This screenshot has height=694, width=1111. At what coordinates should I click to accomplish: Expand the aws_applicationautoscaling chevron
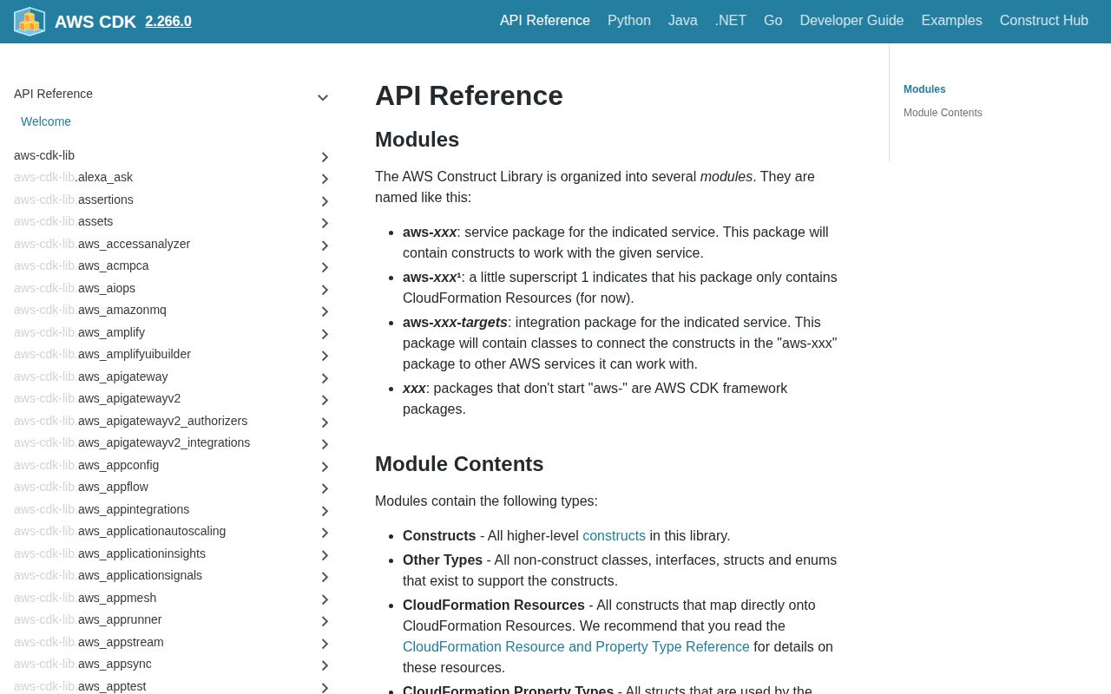click(325, 533)
